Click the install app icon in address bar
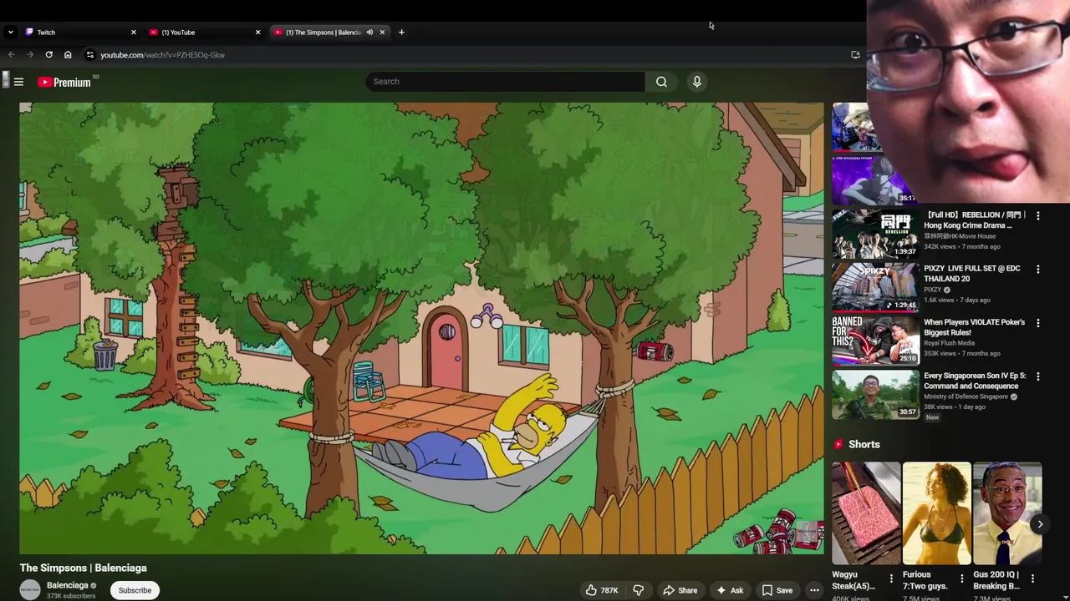Image resolution: width=1070 pixels, height=601 pixels. (x=855, y=55)
